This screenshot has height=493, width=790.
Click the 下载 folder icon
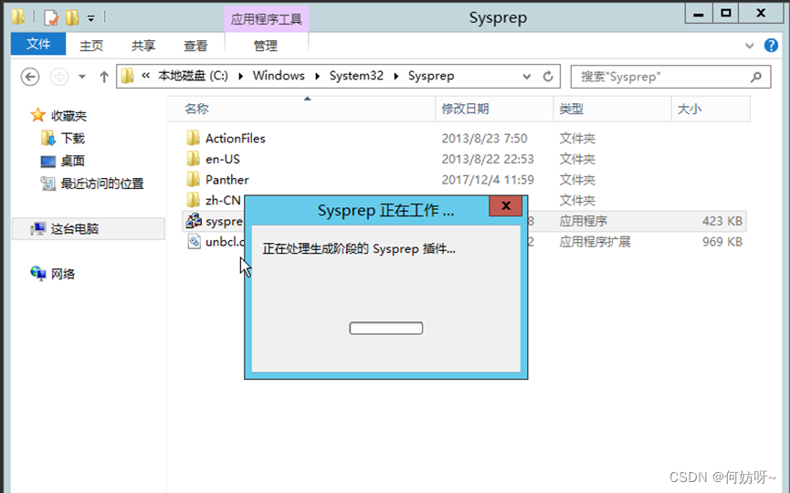pyautogui.click(x=47, y=138)
